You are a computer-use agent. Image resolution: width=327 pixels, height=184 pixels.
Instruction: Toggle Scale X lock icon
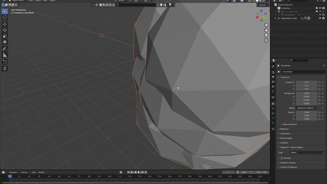[319, 112]
